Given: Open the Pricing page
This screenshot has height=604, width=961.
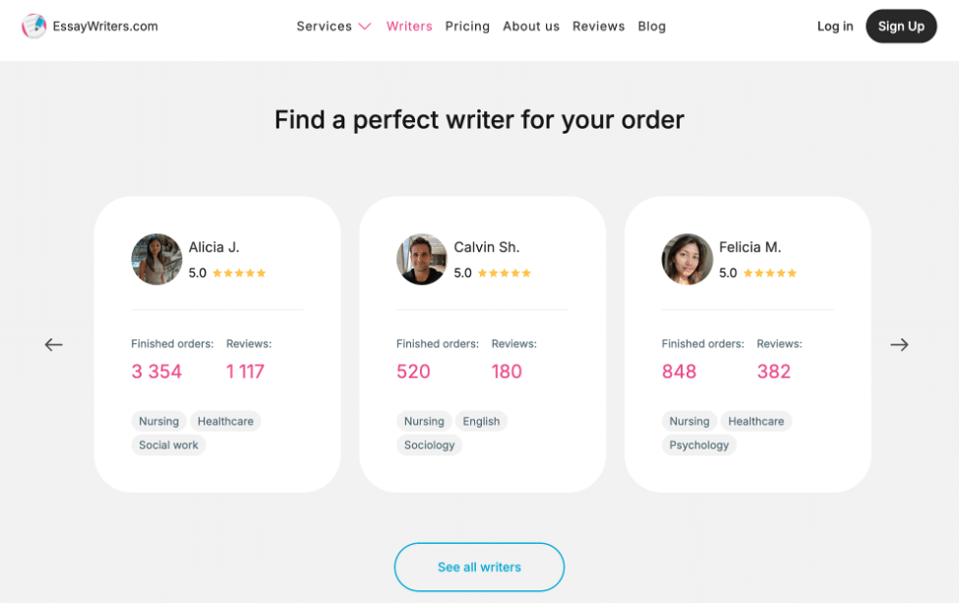Looking at the screenshot, I should pyautogui.click(x=467, y=27).
